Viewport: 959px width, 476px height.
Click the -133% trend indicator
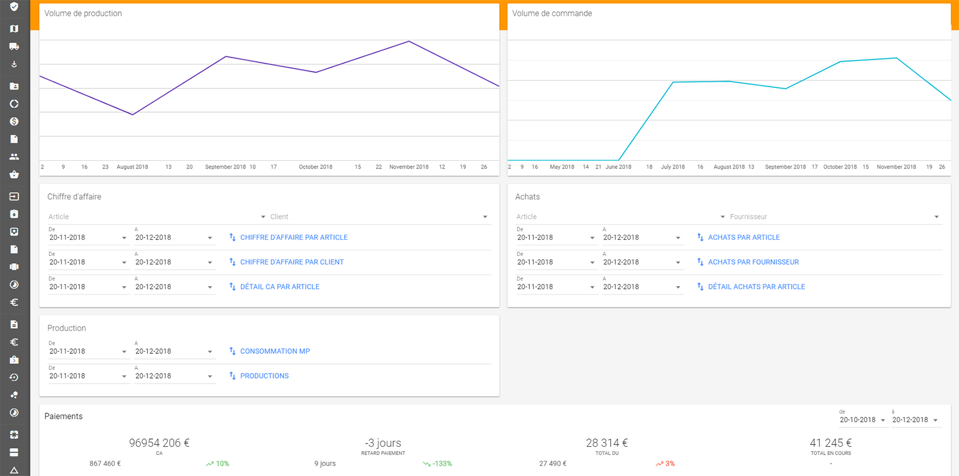click(x=437, y=464)
